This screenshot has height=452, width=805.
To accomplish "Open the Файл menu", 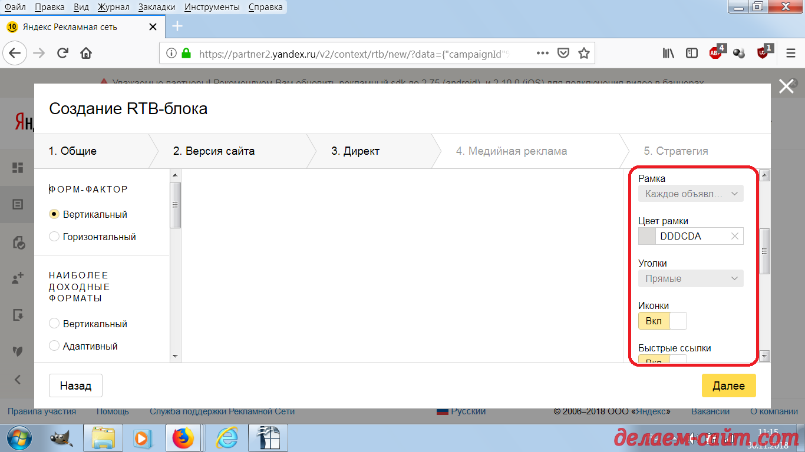I will [x=15, y=7].
